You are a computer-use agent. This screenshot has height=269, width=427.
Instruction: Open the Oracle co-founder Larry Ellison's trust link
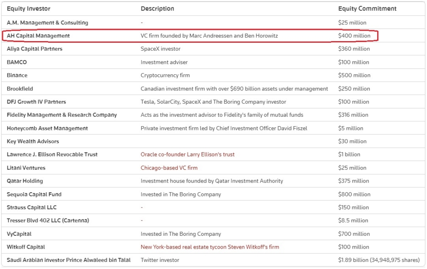pos(187,154)
